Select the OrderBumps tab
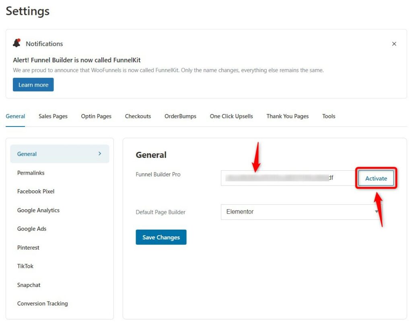This screenshot has width=412, height=324. pyautogui.click(x=180, y=116)
